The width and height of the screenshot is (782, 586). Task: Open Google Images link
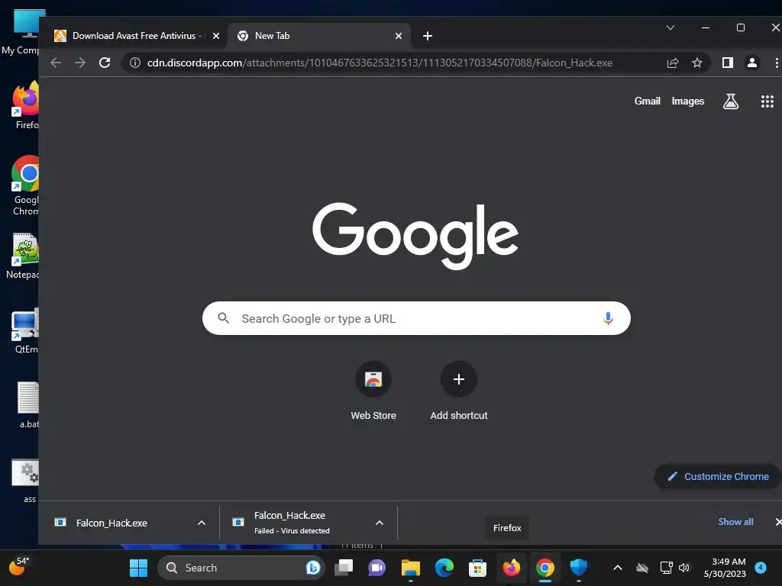coord(688,101)
